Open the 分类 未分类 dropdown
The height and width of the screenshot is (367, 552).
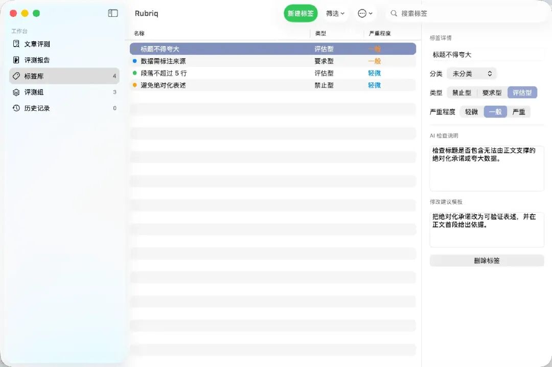click(x=471, y=74)
